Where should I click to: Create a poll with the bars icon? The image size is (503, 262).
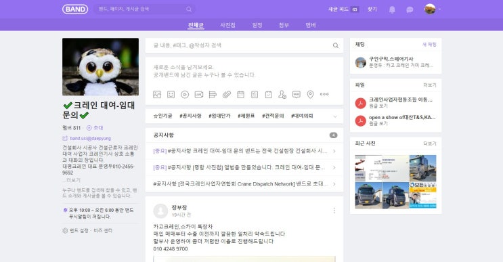[213, 94]
